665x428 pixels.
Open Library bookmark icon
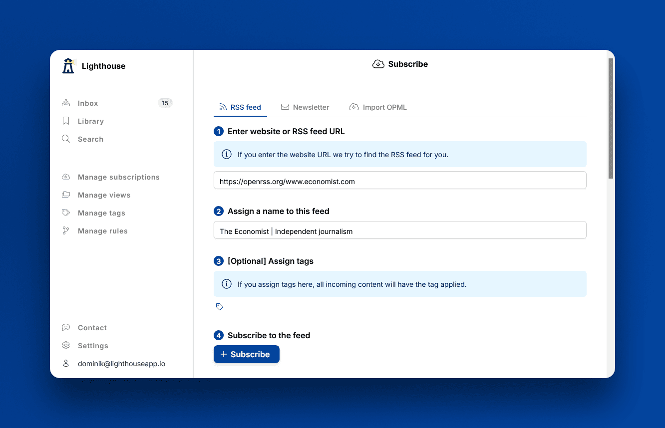click(x=66, y=121)
